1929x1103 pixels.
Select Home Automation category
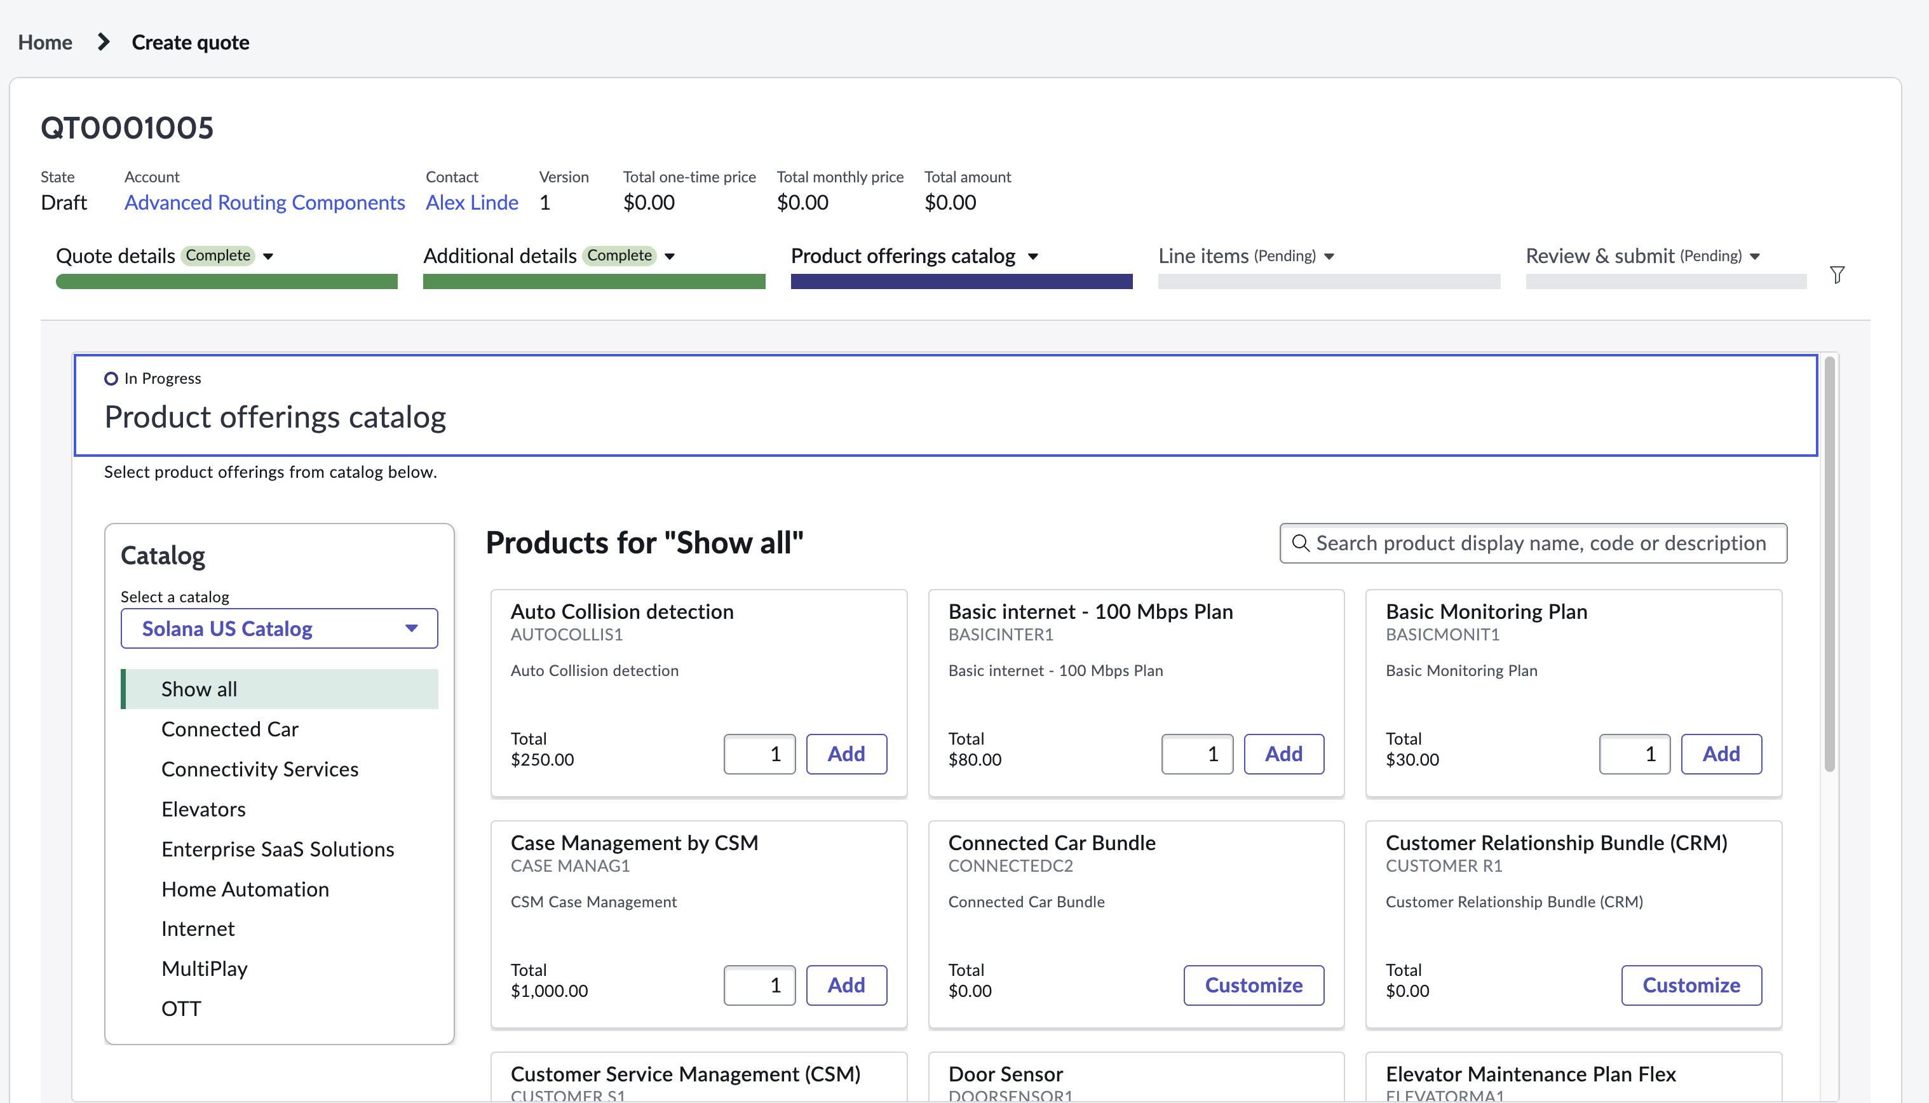[x=245, y=890]
